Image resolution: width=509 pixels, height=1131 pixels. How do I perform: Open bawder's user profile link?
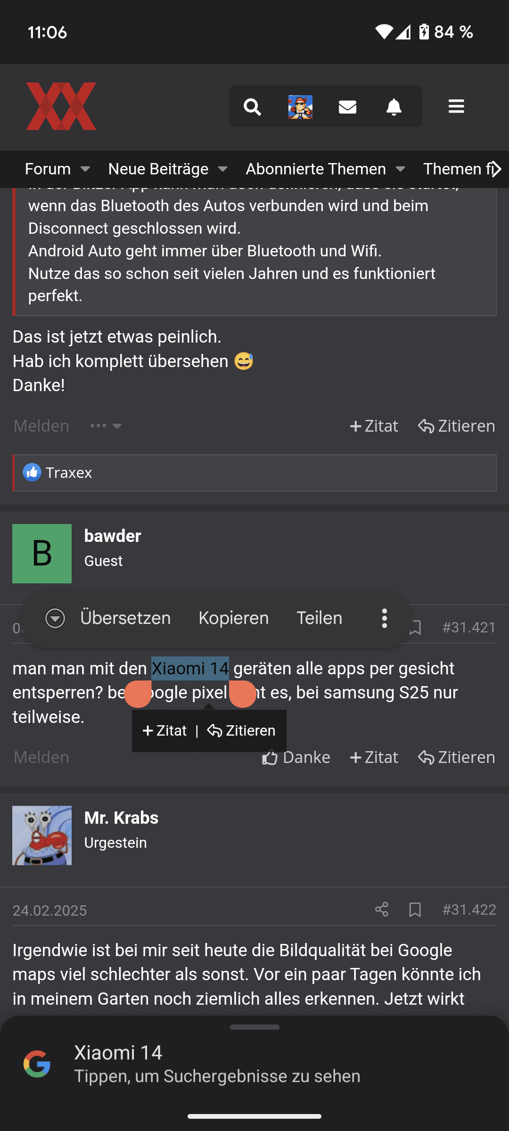point(113,536)
